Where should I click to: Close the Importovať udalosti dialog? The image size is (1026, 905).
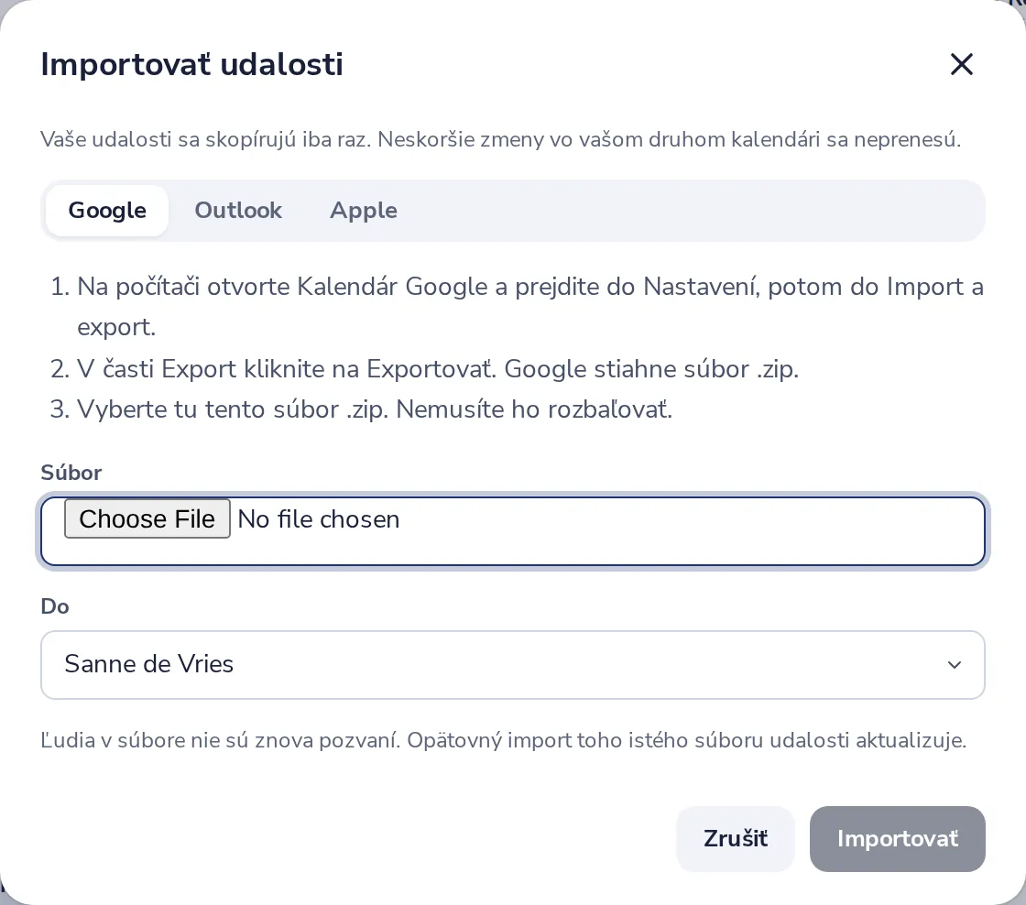961,64
